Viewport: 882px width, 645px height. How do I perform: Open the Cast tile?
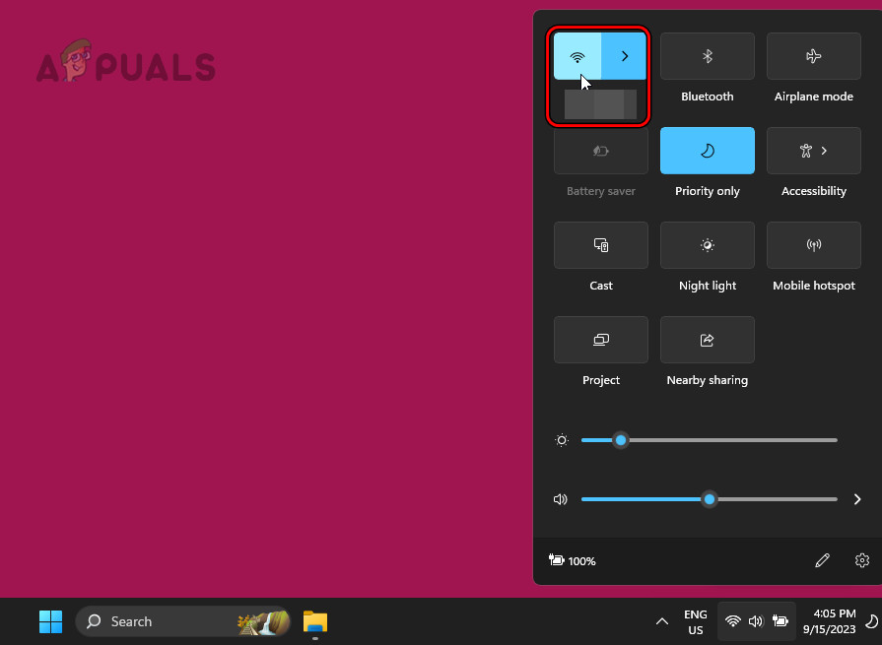[601, 245]
